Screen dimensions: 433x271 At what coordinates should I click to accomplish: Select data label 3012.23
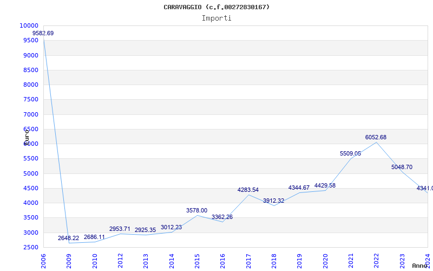tap(171, 227)
